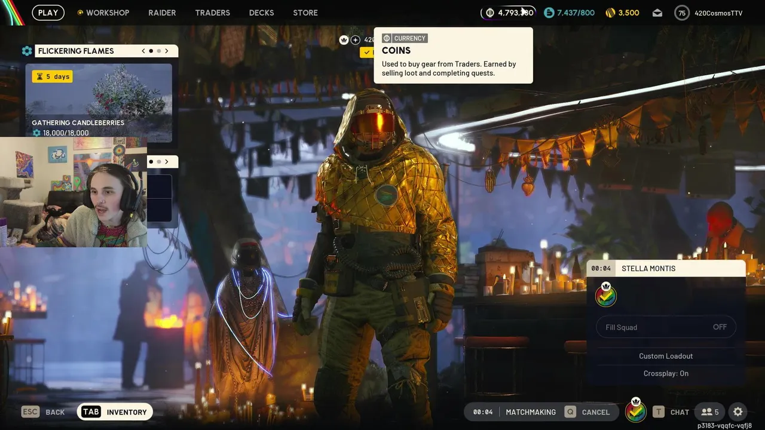Screen dimensions: 765x430
Task: Click the gold 3,500 tokens icon
Action: (610, 13)
